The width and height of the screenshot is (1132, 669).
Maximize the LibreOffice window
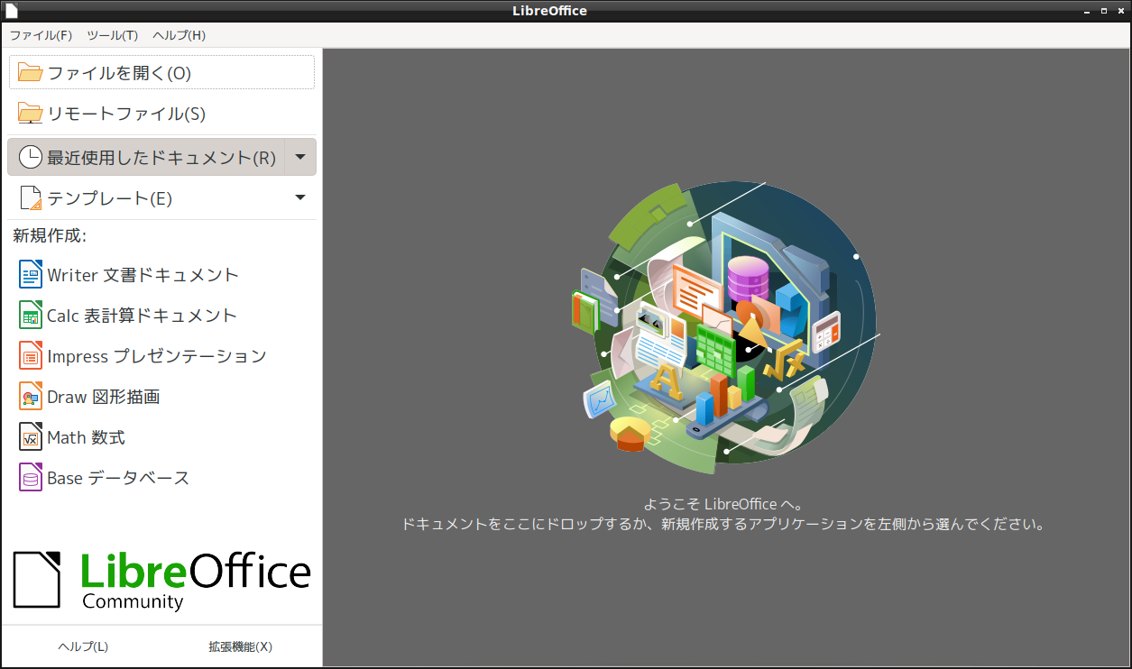click(x=1103, y=11)
